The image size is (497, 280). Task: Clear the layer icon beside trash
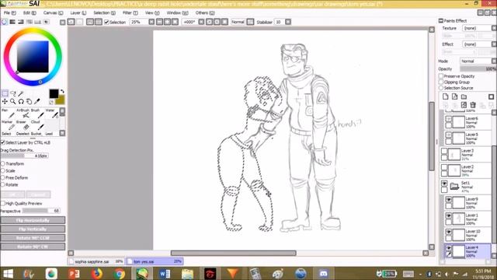(464, 105)
